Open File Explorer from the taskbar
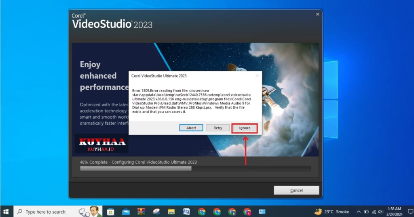Screen dimensions: 414x217 171,212
